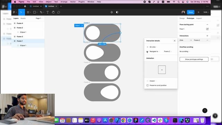Open the No scrolling overflow dropdown
The image size is (222, 125).
pyautogui.click(x=185, y=51)
